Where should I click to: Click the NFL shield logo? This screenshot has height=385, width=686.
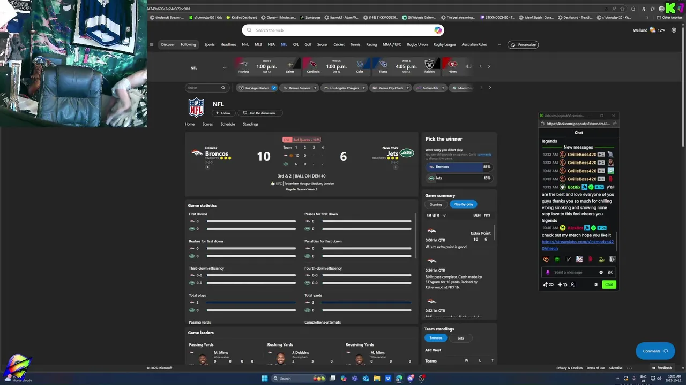[x=196, y=107]
